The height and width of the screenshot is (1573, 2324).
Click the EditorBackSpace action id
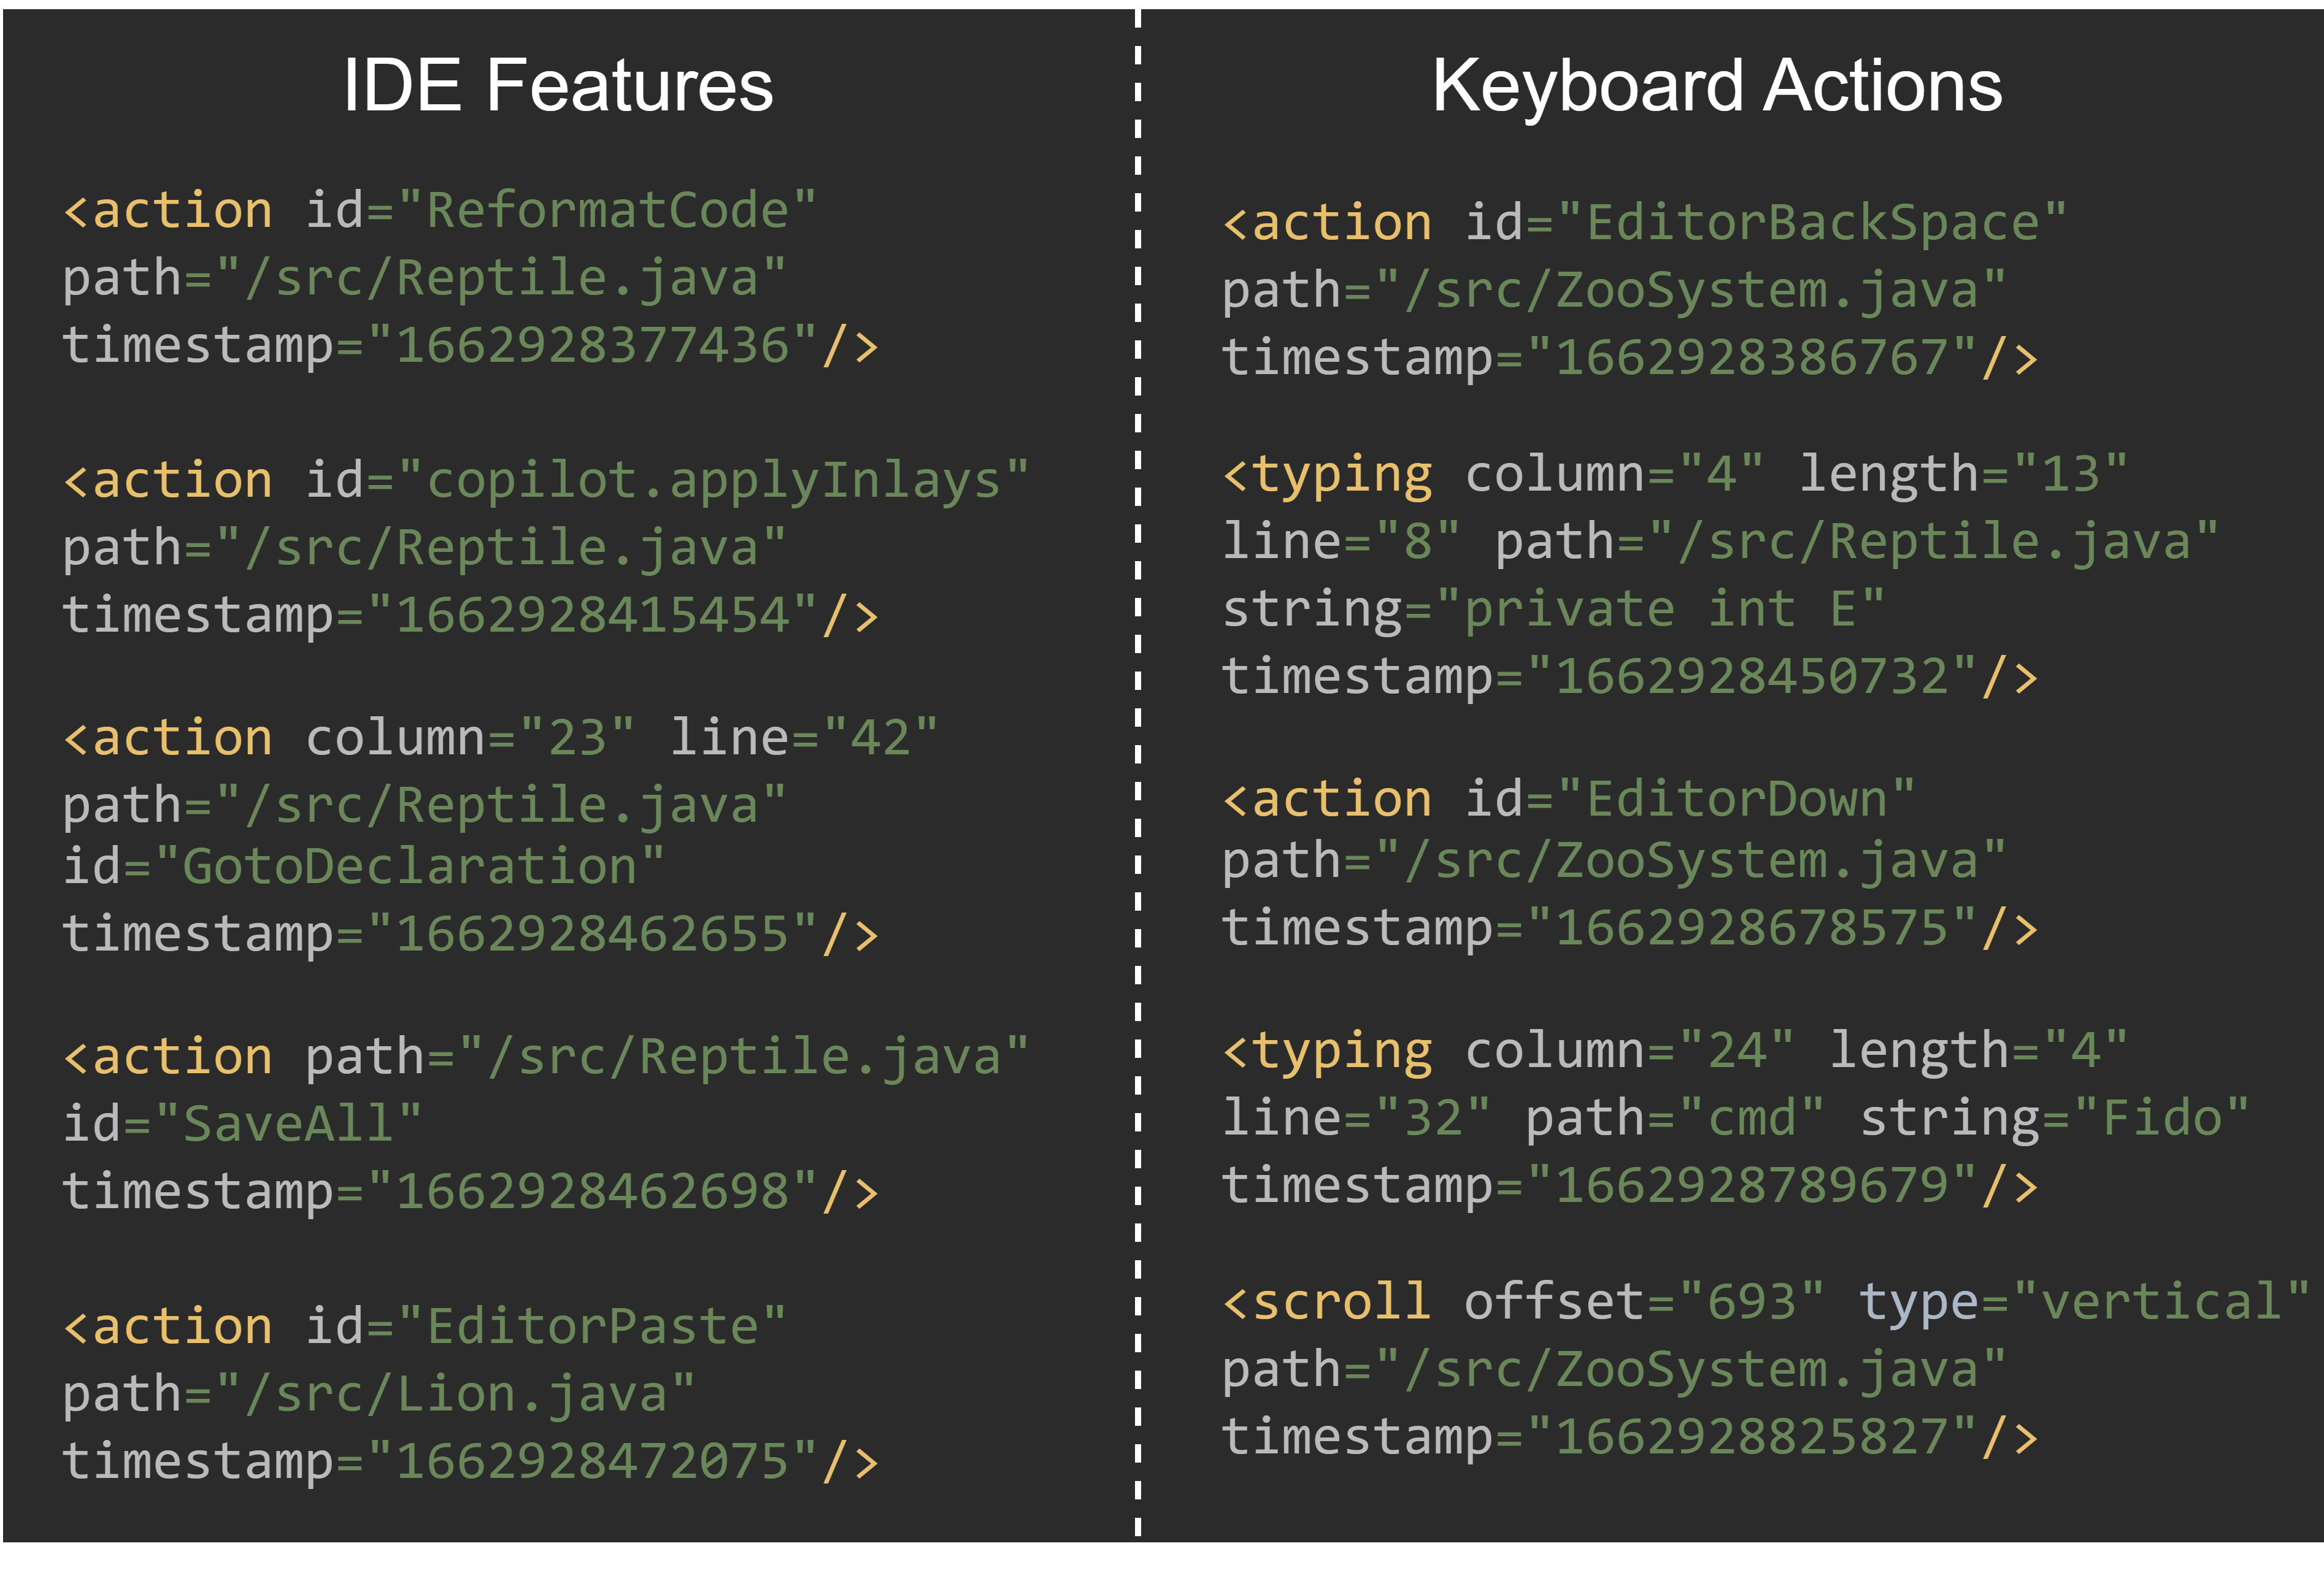[1812, 223]
